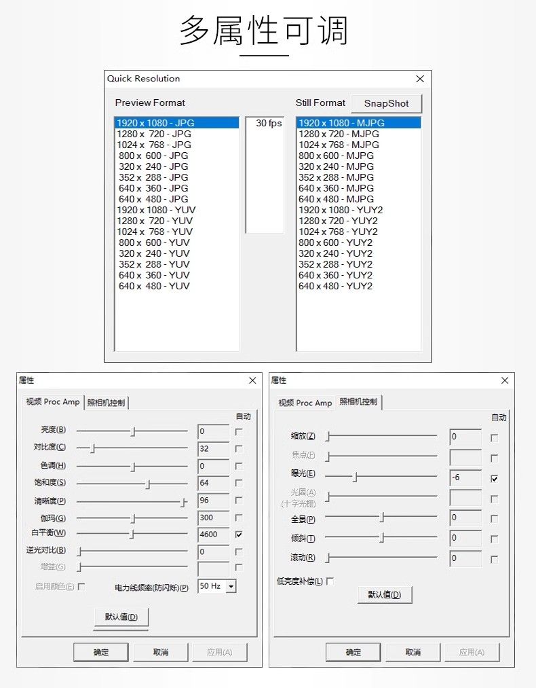Enable auto checkbox for 亮度 brightness
536x688 pixels.
click(238, 431)
